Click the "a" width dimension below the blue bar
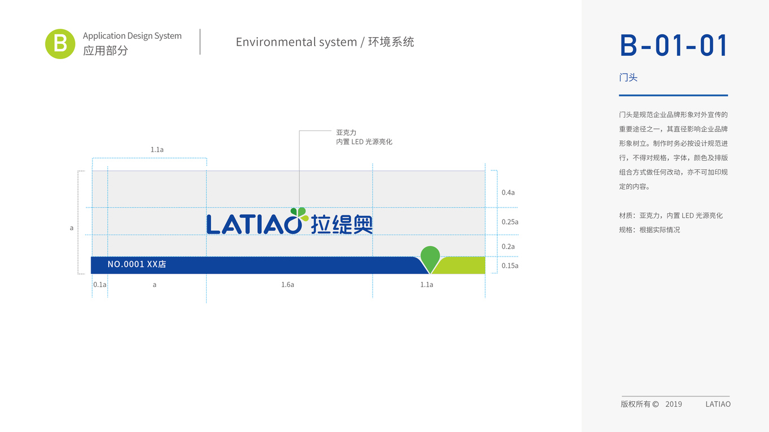The height and width of the screenshot is (432, 769). 155,285
